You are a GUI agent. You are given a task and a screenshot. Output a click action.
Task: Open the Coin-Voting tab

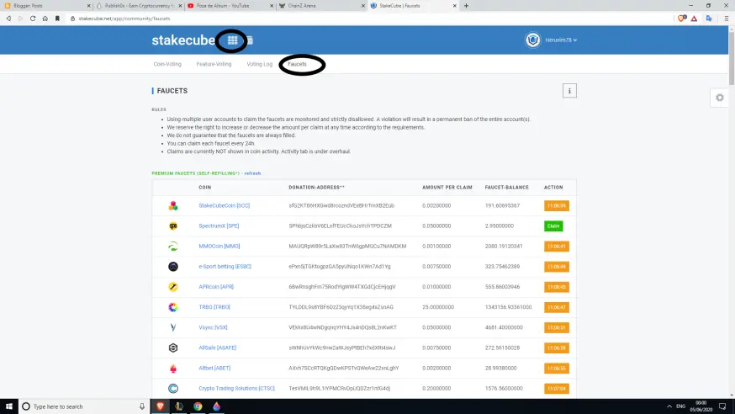[x=167, y=64]
